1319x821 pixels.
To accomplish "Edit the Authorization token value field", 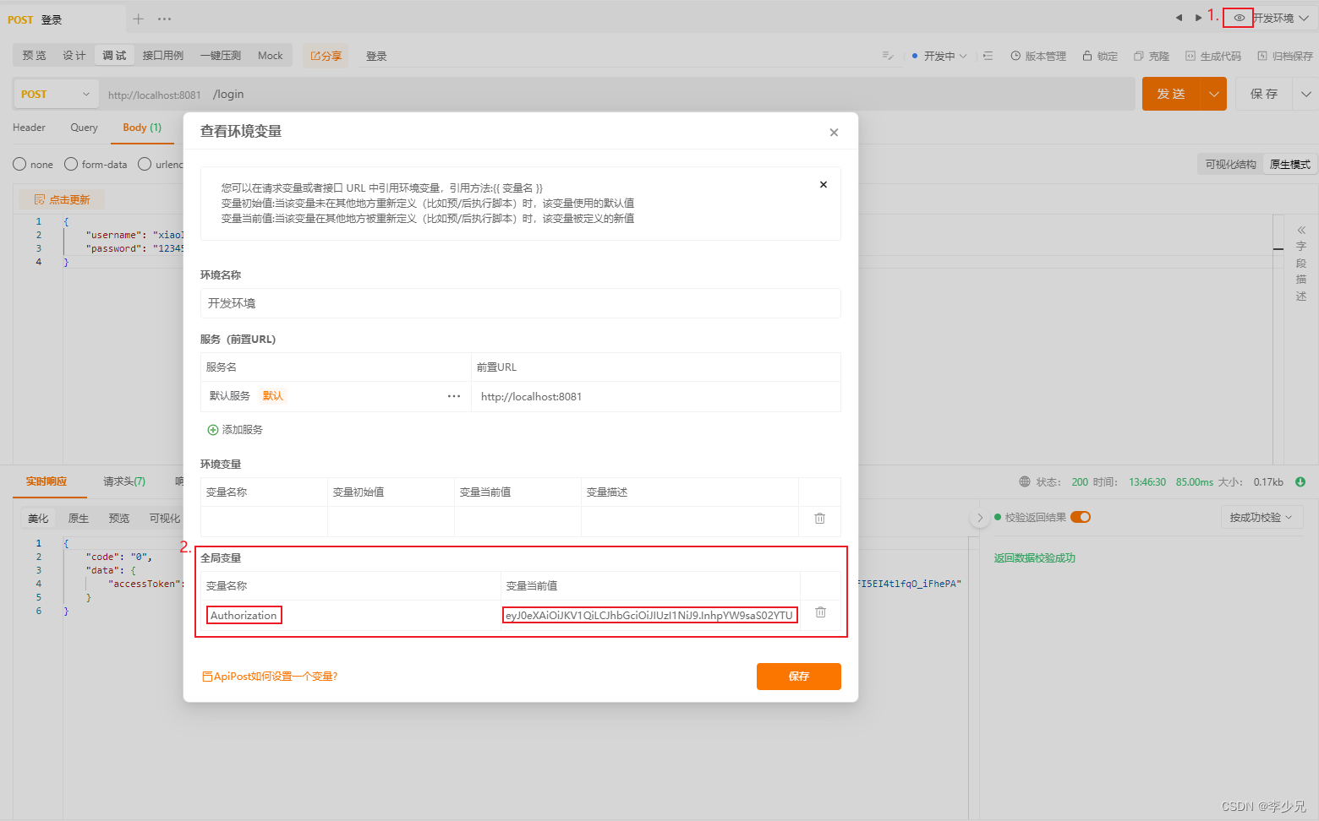I will coord(649,614).
